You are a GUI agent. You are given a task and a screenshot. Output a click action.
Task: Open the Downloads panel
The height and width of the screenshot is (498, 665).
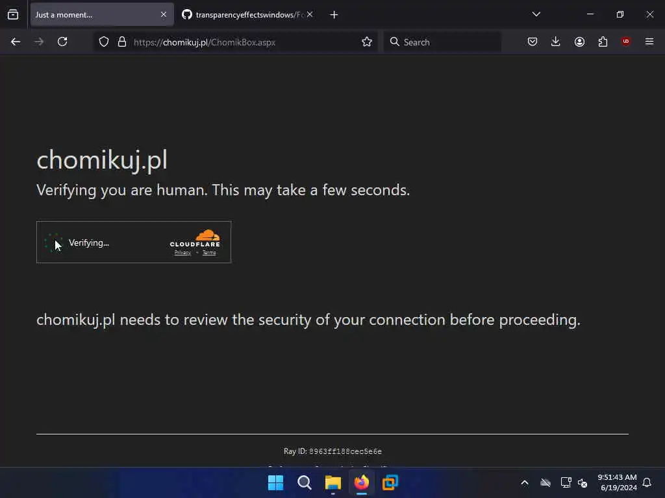(x=556, y=42)
